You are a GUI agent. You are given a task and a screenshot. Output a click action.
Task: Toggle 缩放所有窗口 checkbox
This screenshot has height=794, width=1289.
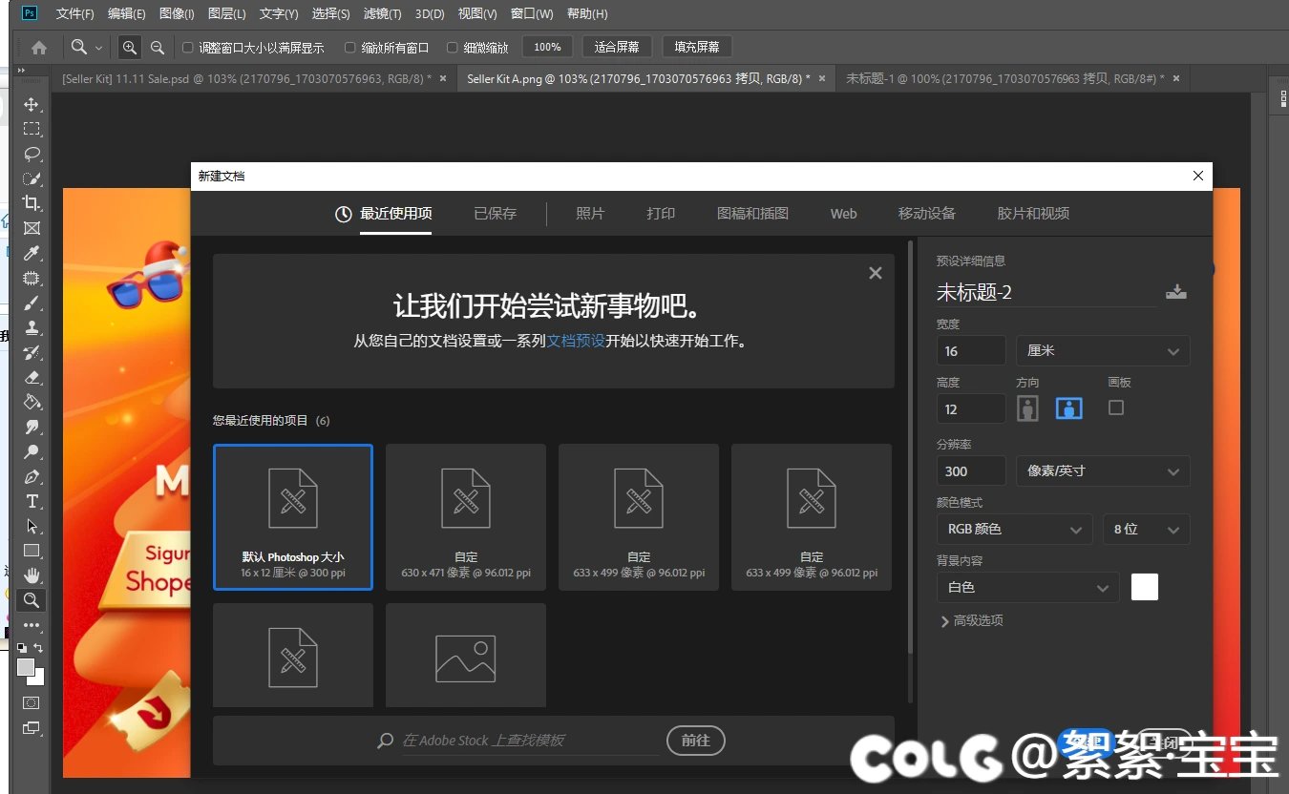tap(350, 47)
